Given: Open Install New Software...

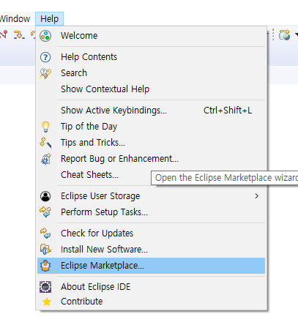Looking at the screenshot, I should (x=151, y=250).
